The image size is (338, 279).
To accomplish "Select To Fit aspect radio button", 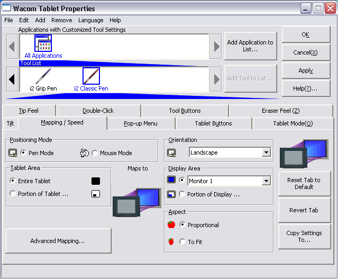I will click(182, 241).
